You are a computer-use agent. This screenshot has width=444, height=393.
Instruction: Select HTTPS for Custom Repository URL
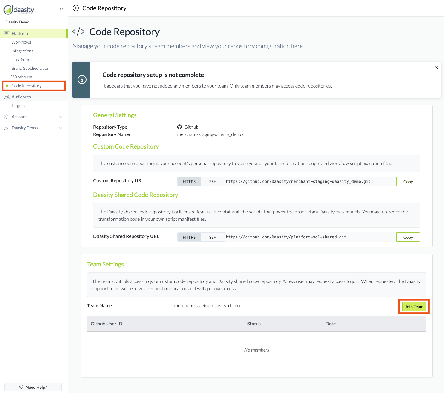189,182
